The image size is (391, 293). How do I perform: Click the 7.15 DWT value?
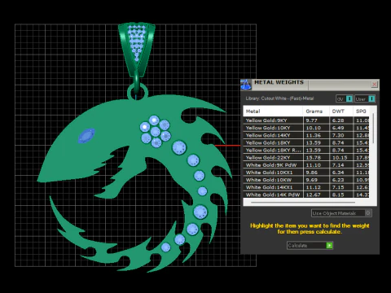coord(338,187)
